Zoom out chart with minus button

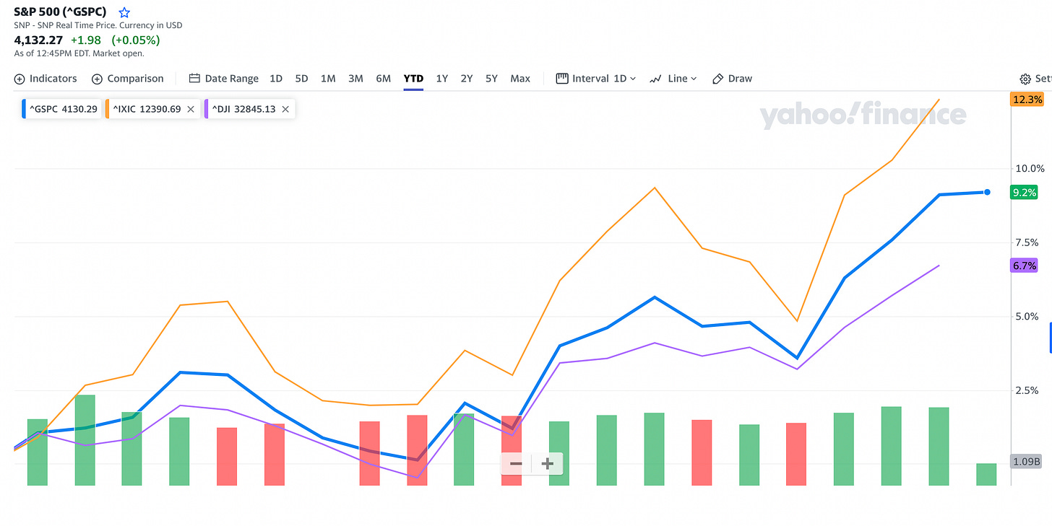click(516, 464)
